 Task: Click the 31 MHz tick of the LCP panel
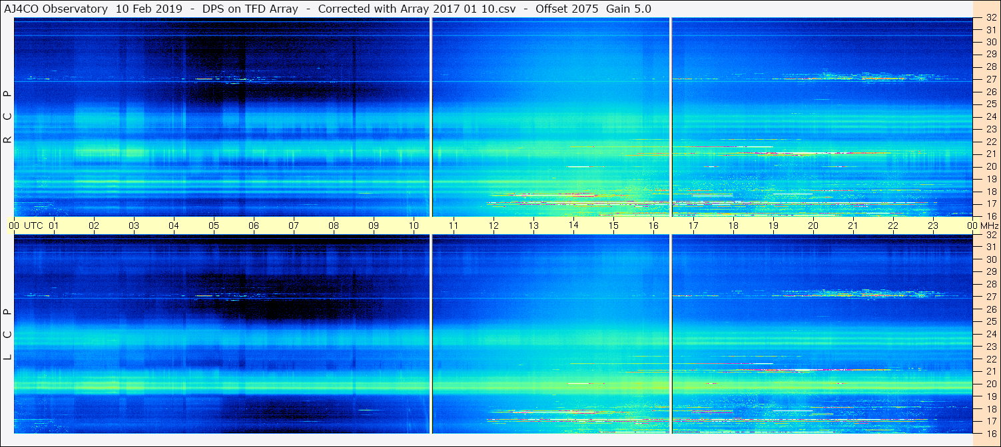coord(991,247)
